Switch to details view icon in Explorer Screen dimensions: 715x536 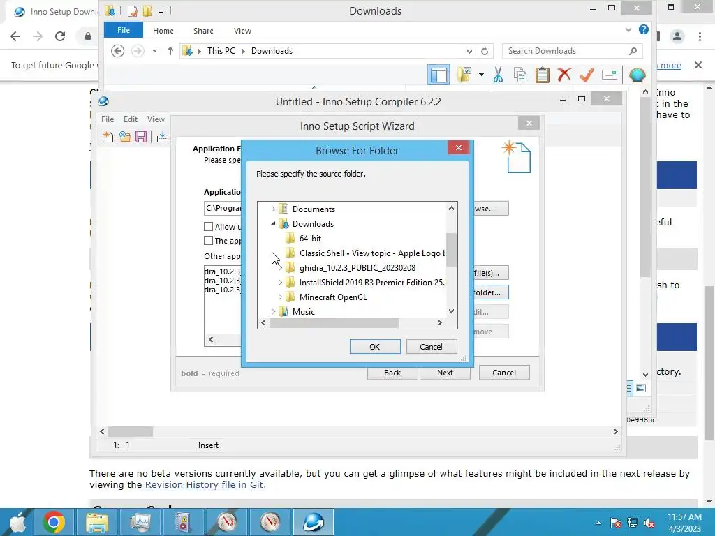pyautogui.click(x=629, y=388)
